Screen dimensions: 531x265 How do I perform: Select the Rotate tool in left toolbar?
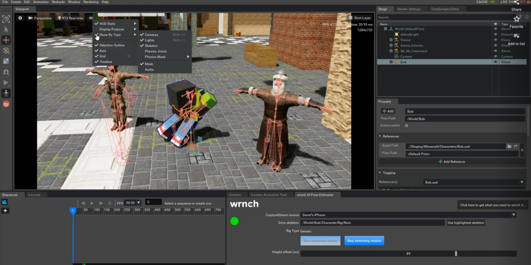6,51
